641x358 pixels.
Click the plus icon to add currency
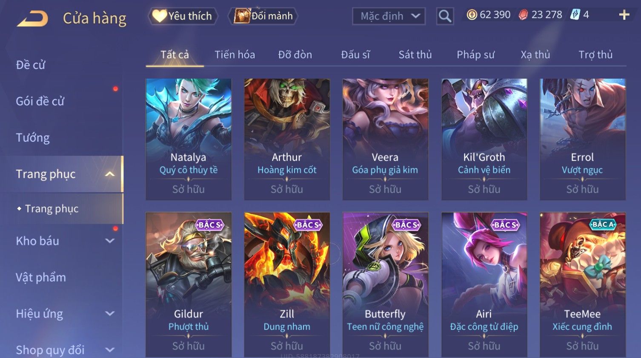pyautogui.click(x=624, y=15)
